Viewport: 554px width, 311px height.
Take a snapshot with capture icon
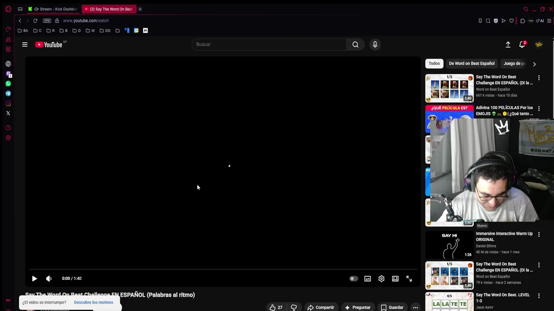coord(488,21)
